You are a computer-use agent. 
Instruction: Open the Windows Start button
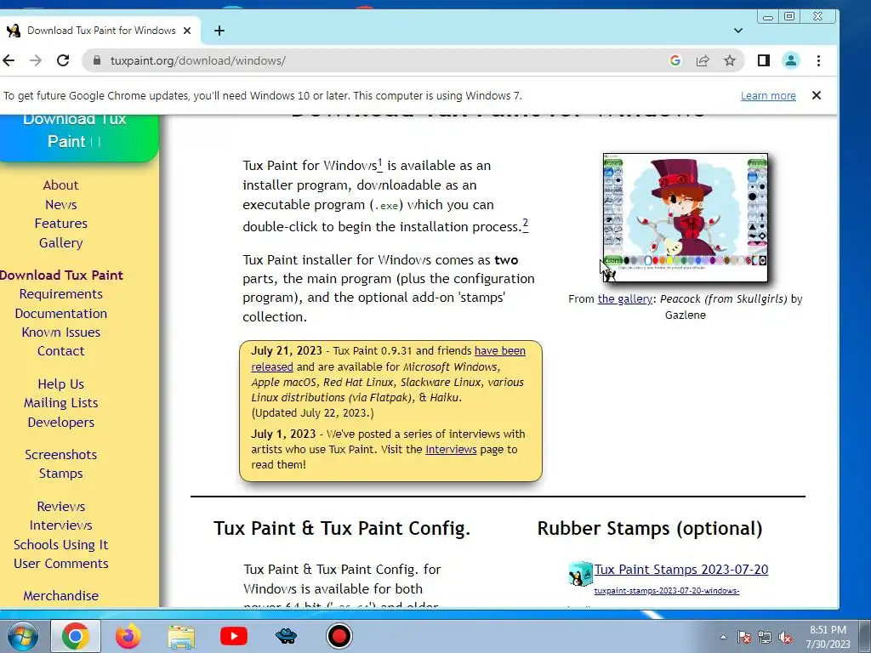coord(21,636)
